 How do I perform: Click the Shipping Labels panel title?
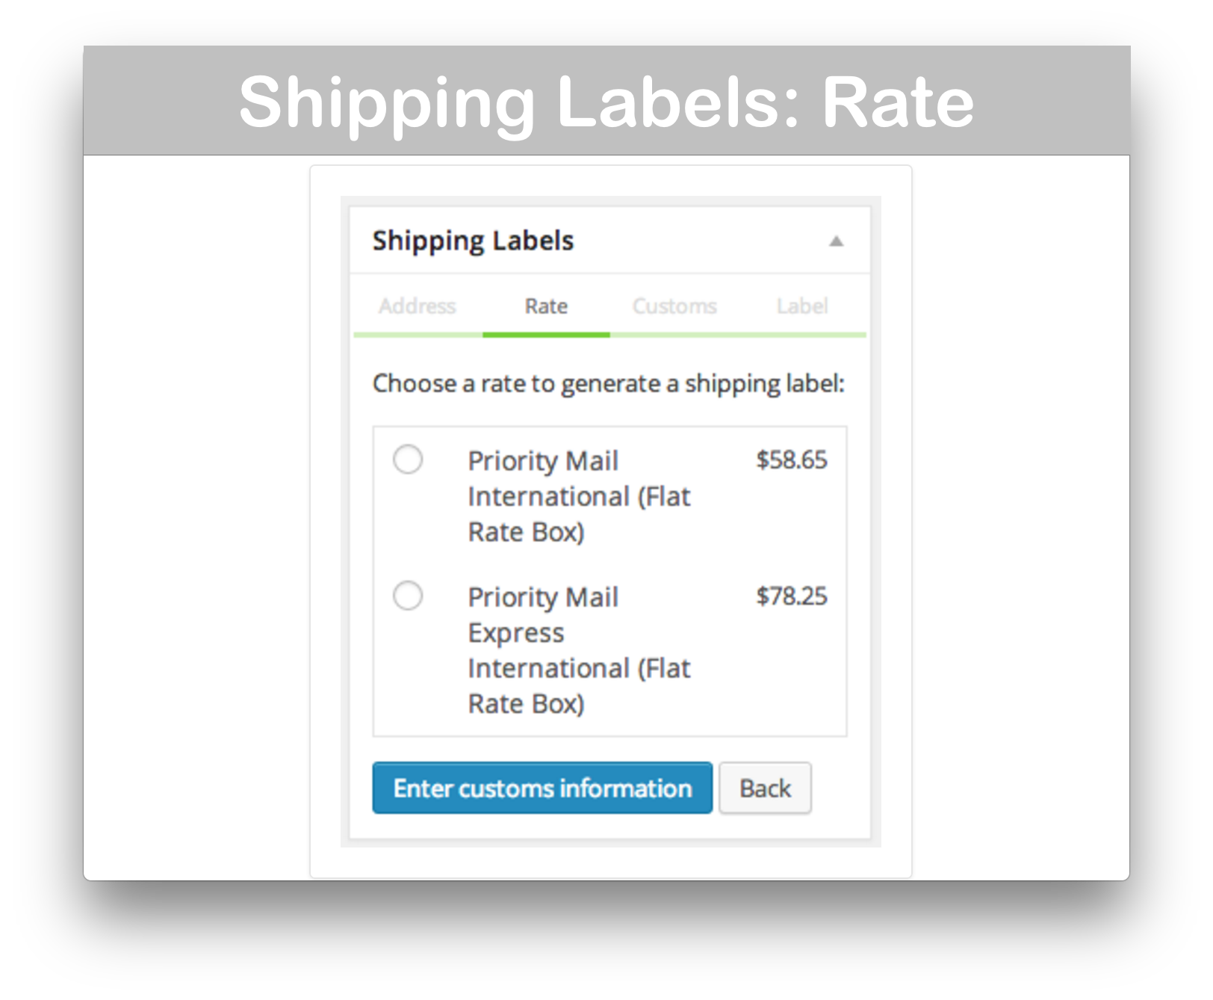tap(474, 240)
